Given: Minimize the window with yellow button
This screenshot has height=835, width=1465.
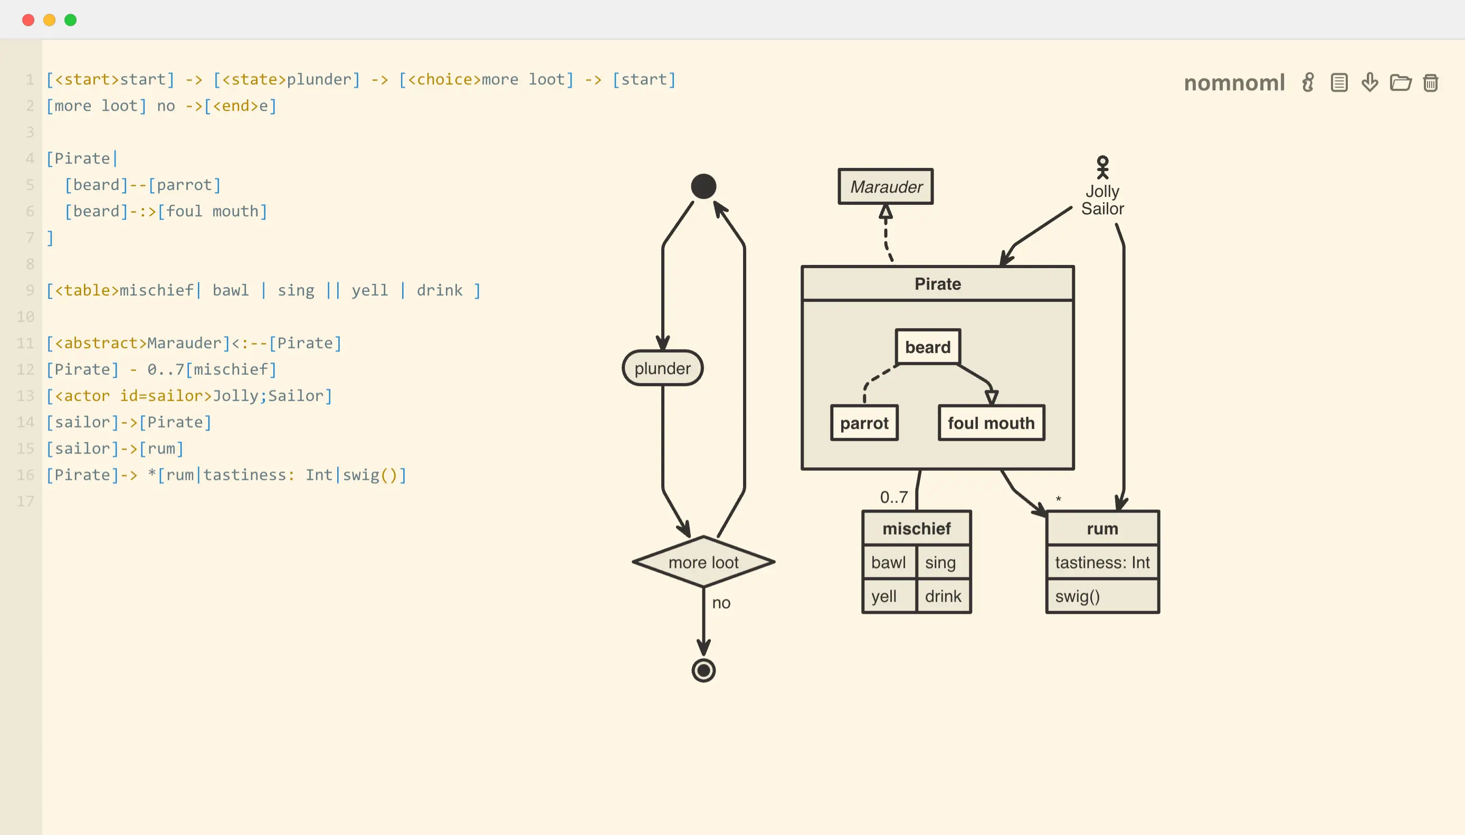Looking at the screenshot, I should 49,20.
